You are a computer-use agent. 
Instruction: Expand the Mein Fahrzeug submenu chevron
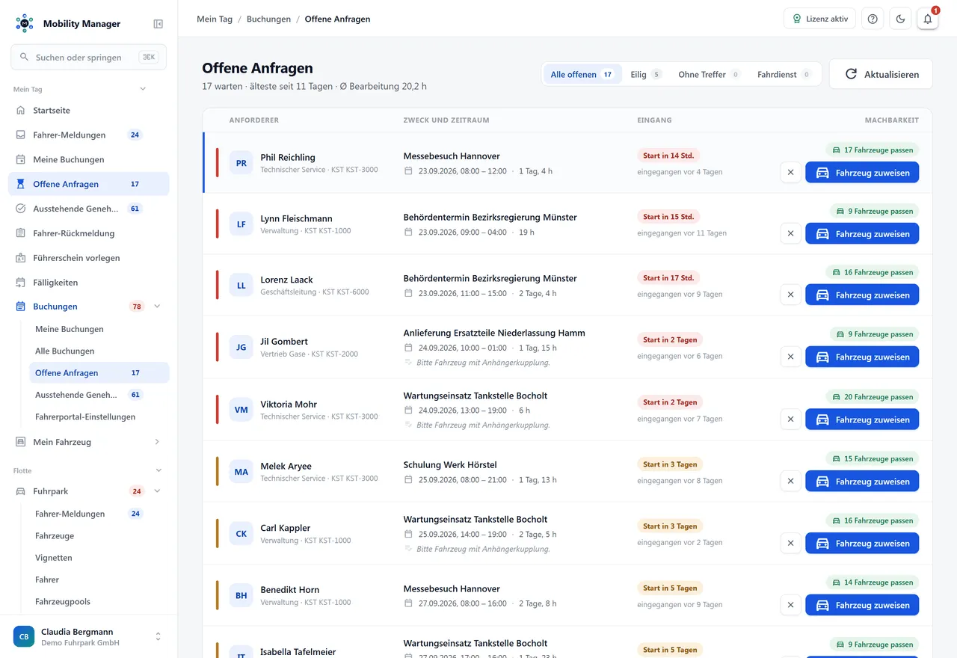[x=157, y=442]
